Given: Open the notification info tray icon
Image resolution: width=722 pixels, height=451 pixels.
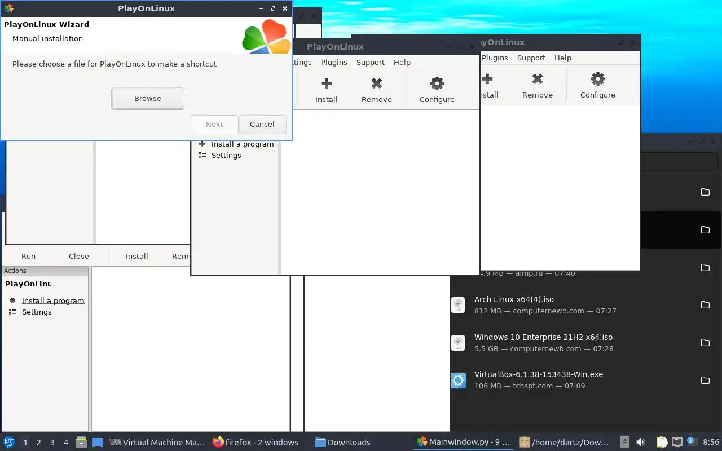Looking at the screenshot, I should click(x=692, y=442).
